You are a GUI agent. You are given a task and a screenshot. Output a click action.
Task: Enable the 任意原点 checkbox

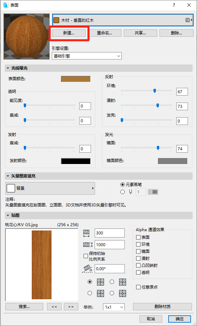pos(138,287)
